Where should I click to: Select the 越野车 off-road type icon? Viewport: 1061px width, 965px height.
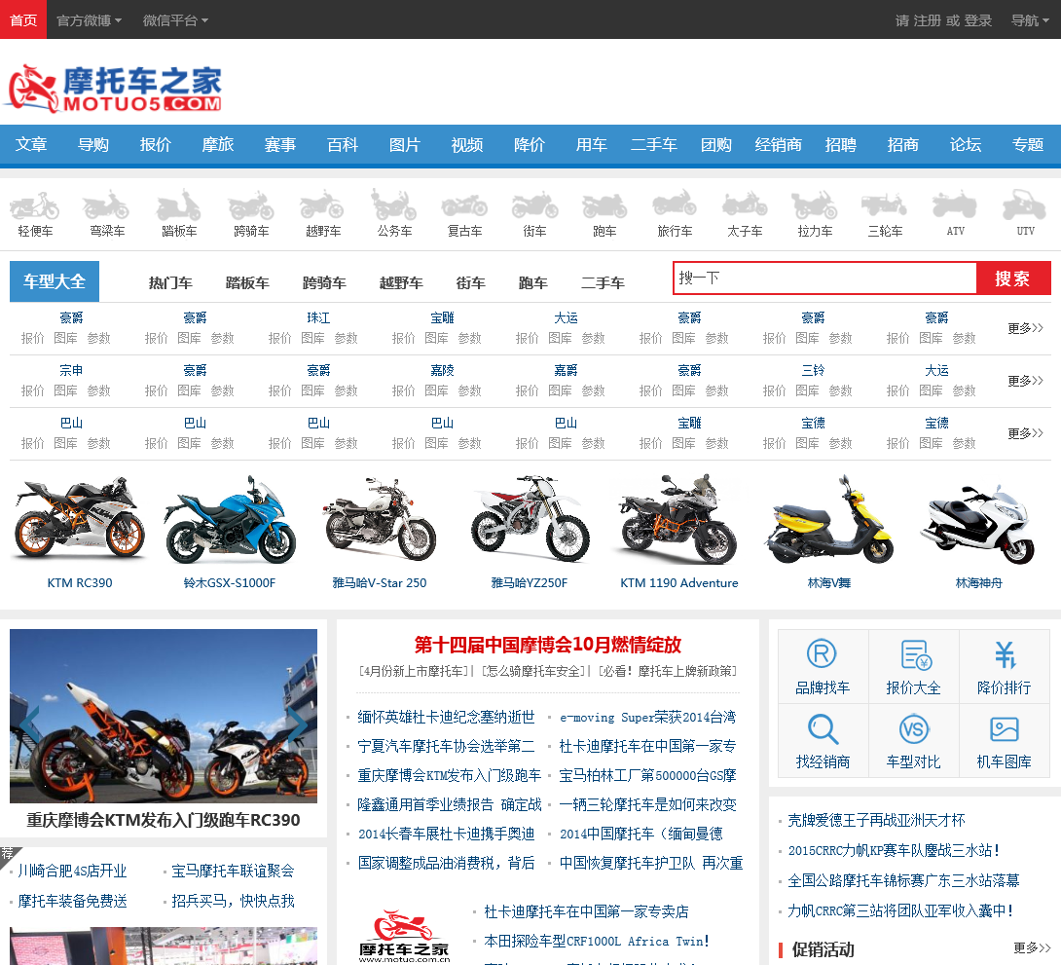click(x=323, y=205)
